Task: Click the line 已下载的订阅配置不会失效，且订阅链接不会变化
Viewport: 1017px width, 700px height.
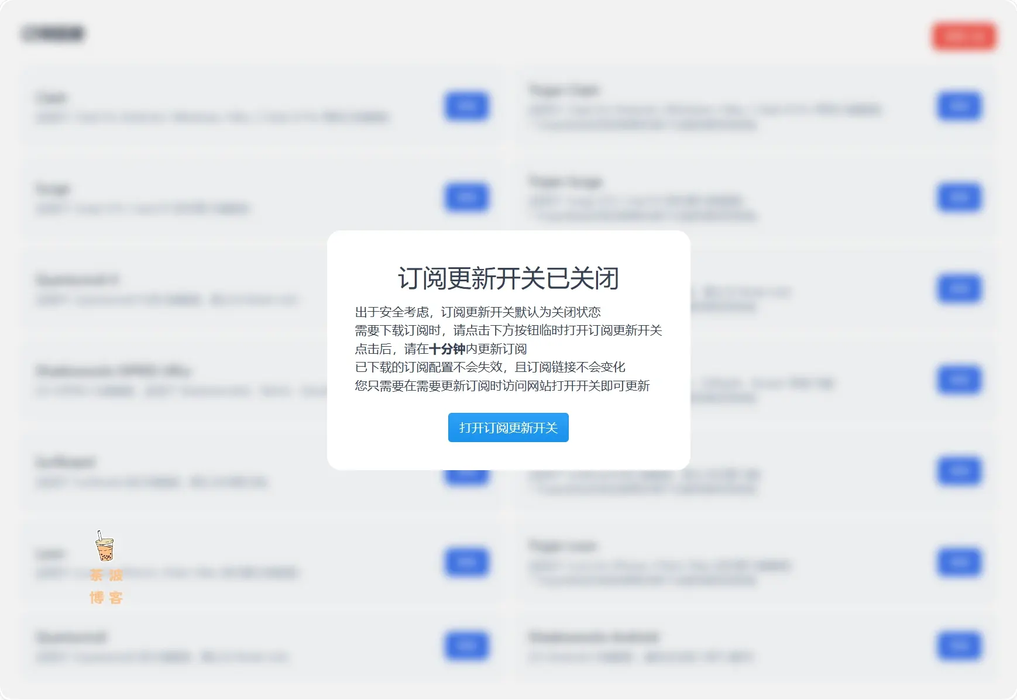Action: click(490, 367)
